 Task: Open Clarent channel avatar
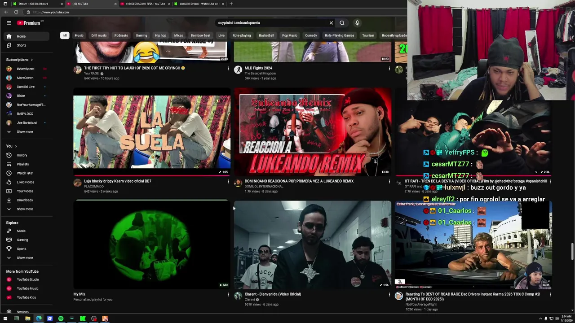pos(238,296)
